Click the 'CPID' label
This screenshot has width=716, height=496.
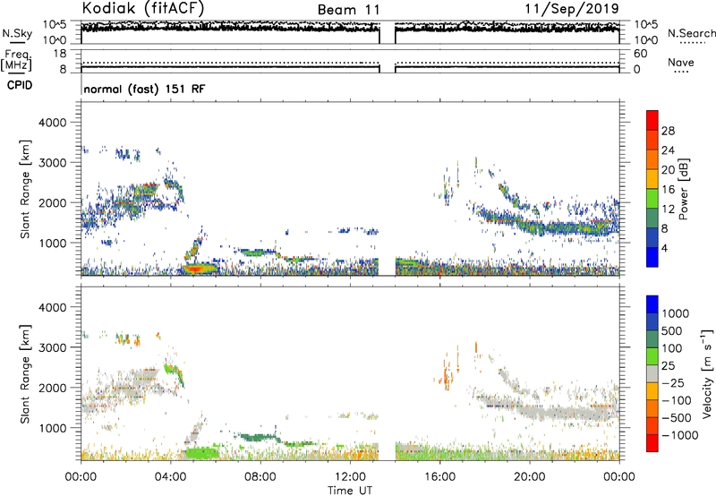point(20,85)
